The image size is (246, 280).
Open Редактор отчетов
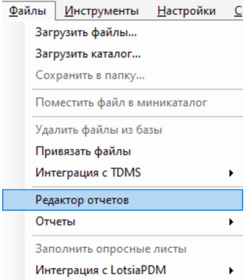click(82, 200)
